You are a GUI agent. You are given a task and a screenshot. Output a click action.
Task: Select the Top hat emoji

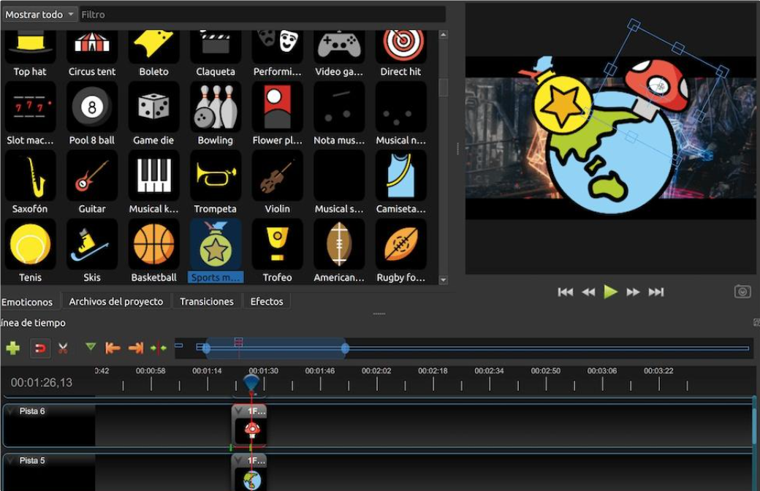click(30, 53)
